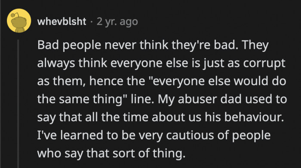Click the word "people" near the sixth line's end
301x168 pixels.
pos(251,136)
